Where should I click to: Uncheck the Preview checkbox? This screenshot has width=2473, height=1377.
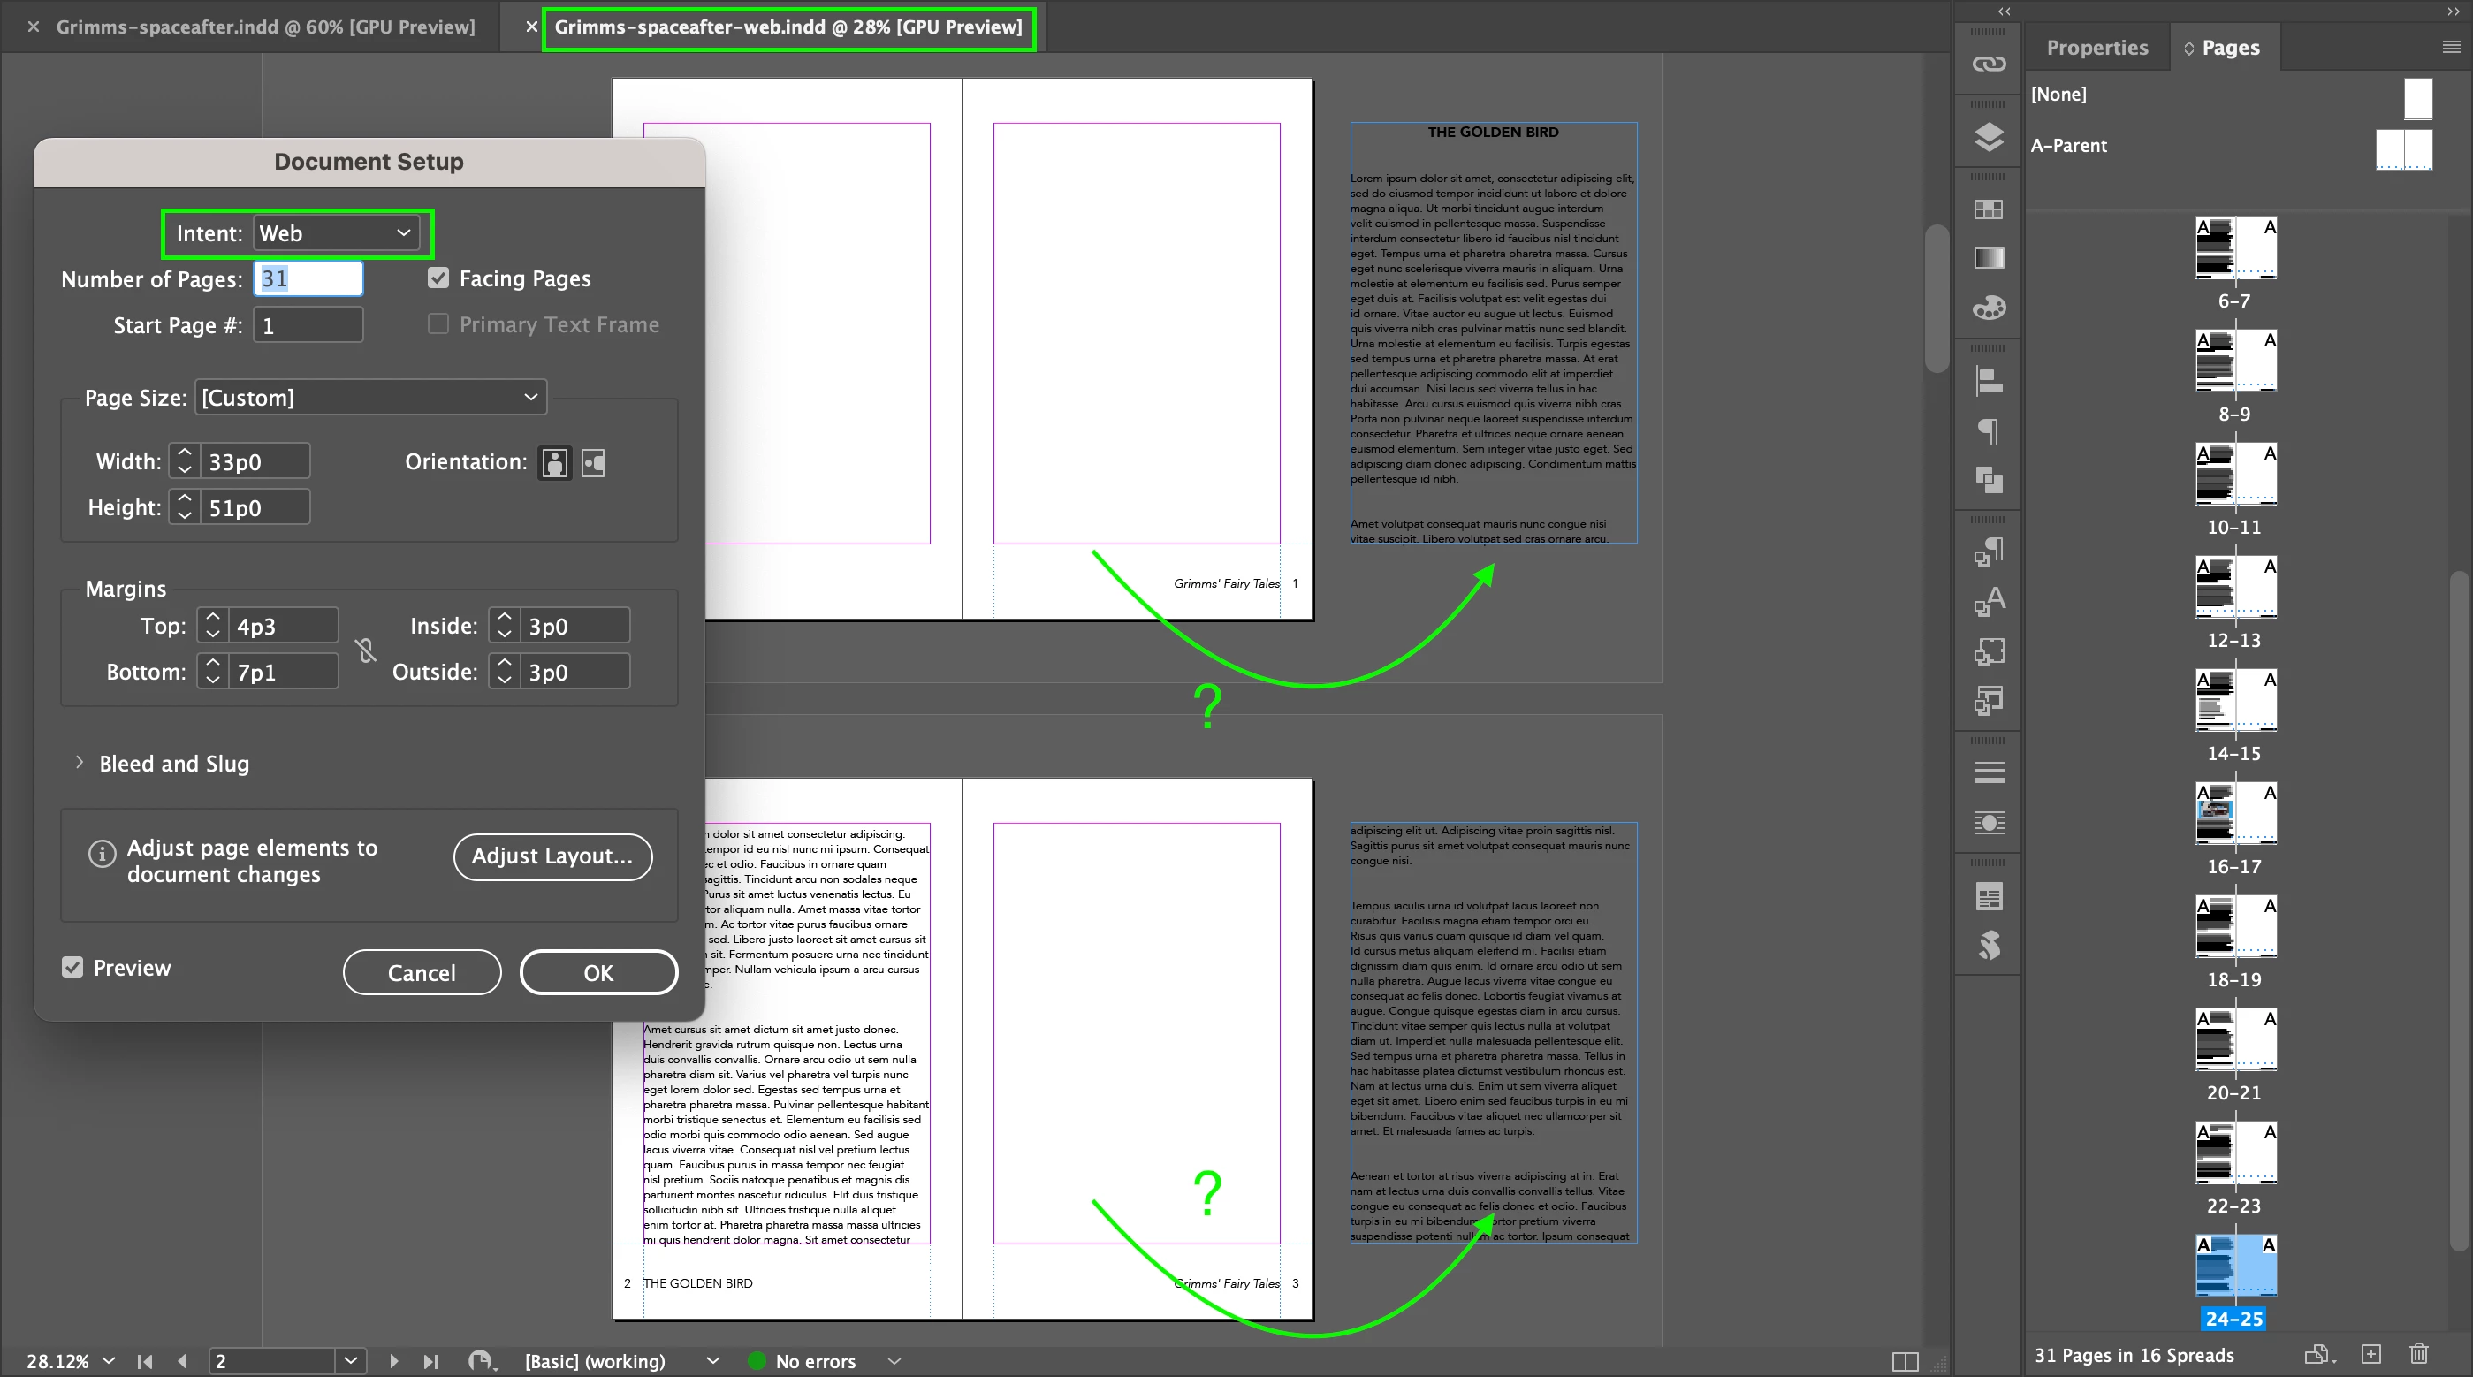73,967
